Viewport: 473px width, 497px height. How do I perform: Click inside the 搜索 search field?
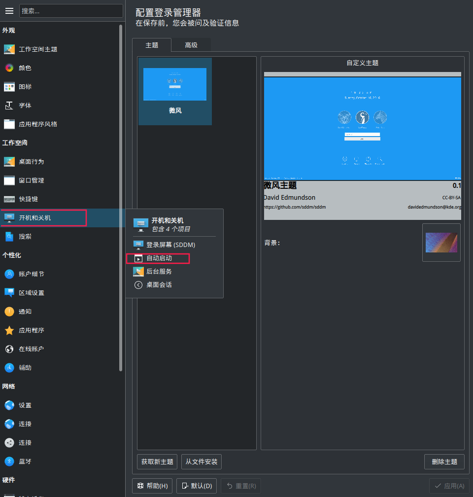pos(70,11)
